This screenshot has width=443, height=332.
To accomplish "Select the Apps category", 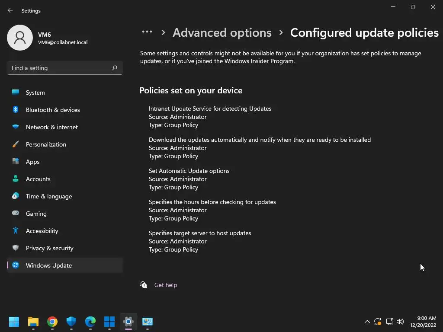I will (x=33, y=162).
